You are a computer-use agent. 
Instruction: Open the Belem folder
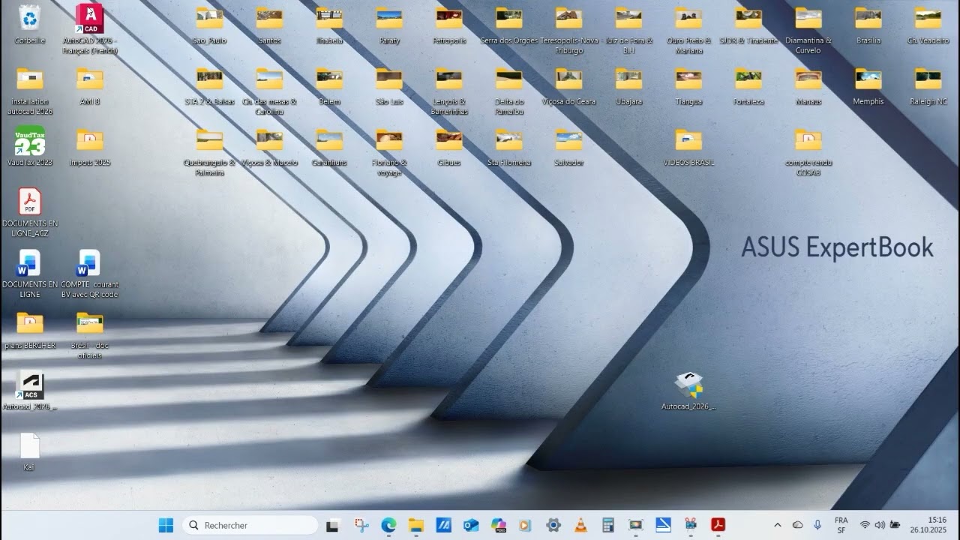pyautogui.click(x=329, y=85)
